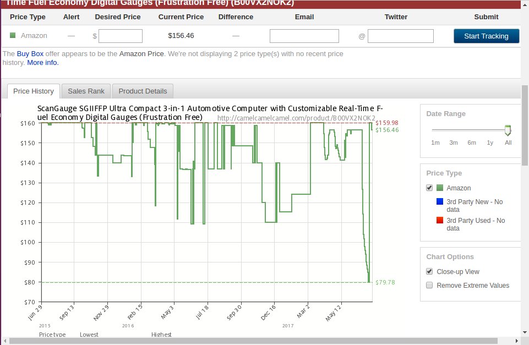The height and width of the screenshot is (345, 529).
Task: Switch to the Sales Rank tab
Action: 86,91
